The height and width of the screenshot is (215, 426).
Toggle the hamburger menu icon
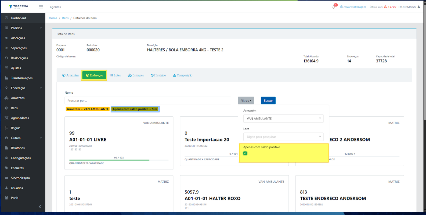pyautogui.click(x=41, y=7)
